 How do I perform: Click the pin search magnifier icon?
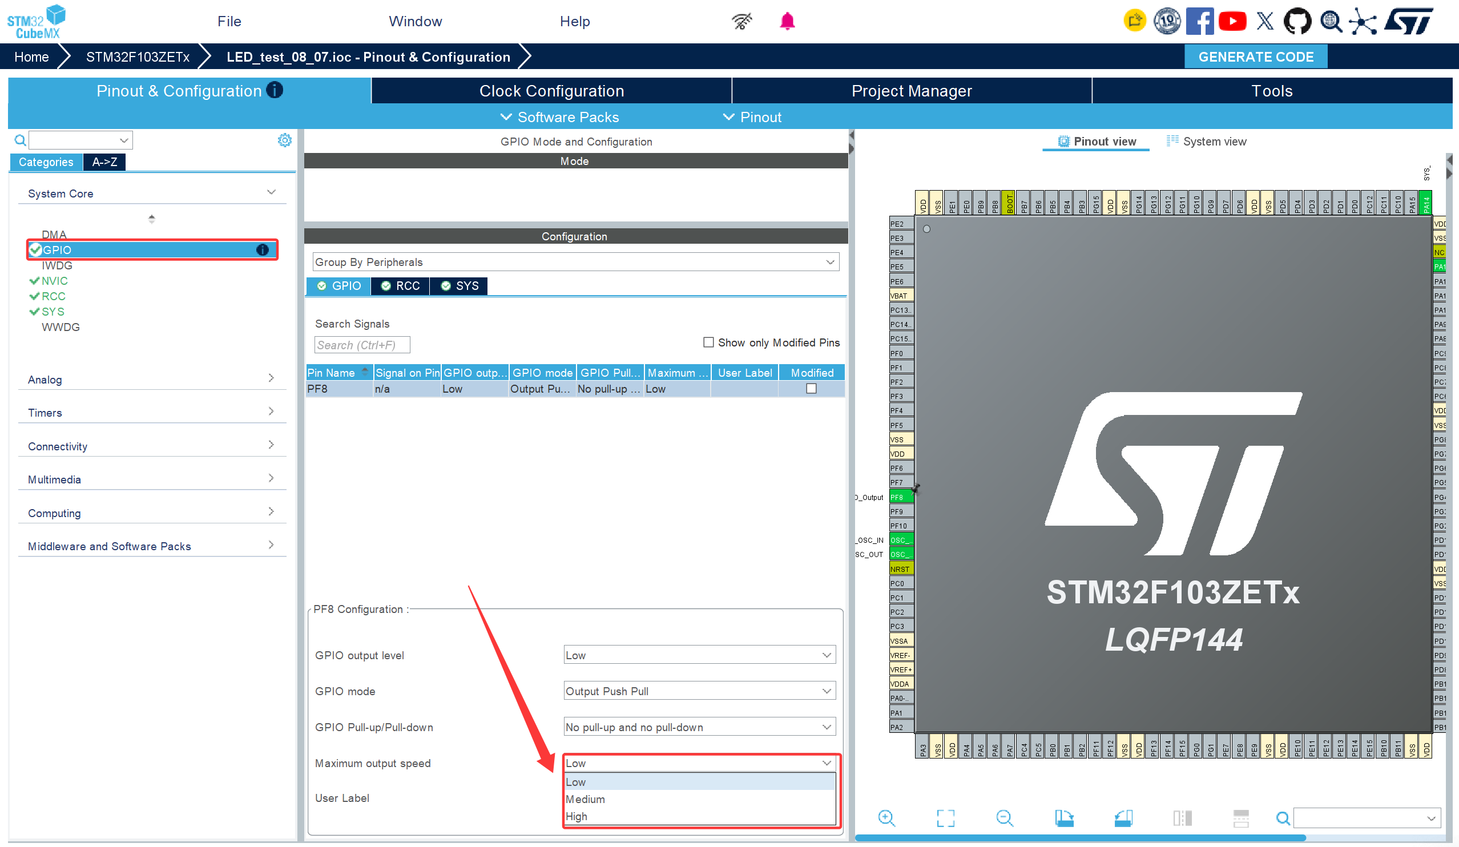click(1283, 818)
